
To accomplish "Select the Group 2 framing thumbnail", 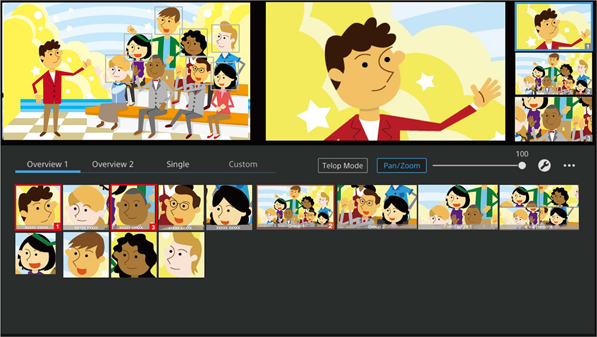I will pos(376,207).
